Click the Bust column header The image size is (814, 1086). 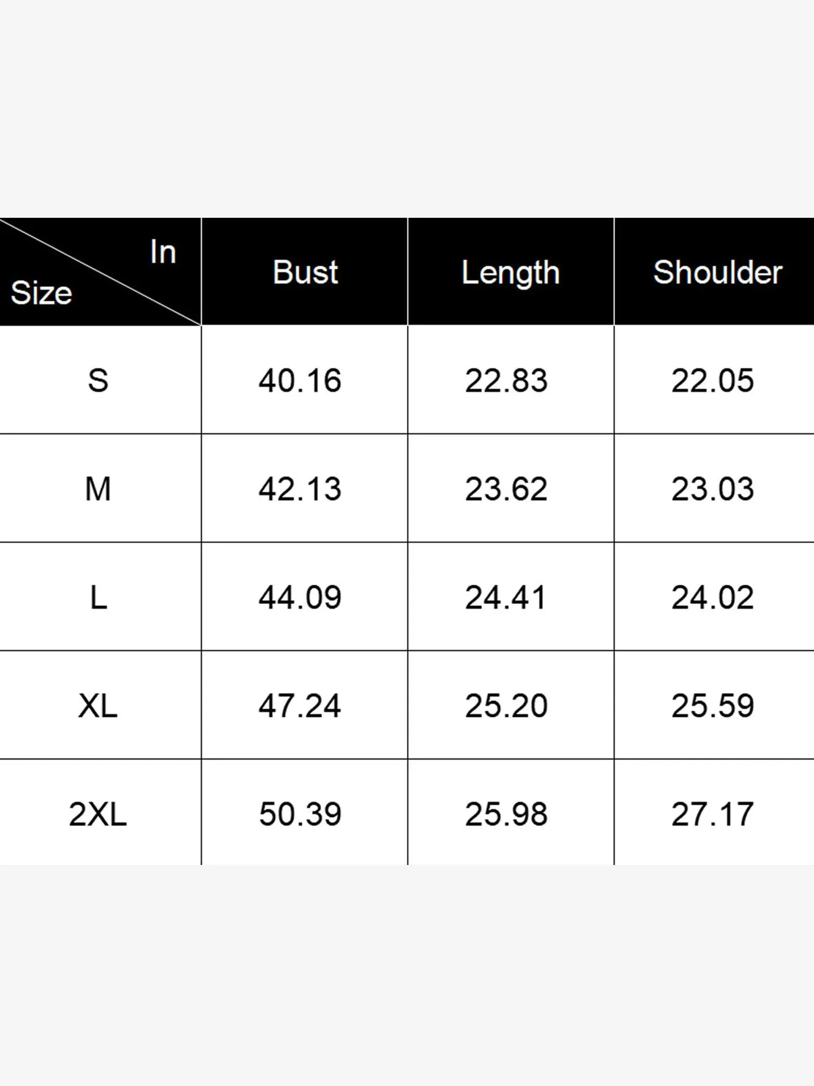click(305, 272)
